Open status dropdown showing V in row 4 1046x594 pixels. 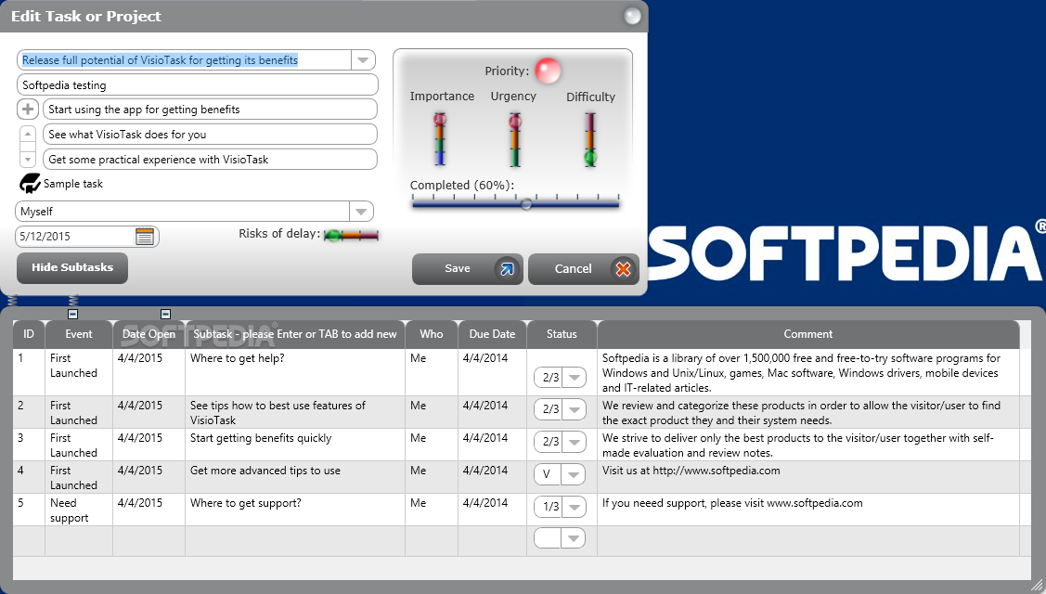click(x=574, y=474)
